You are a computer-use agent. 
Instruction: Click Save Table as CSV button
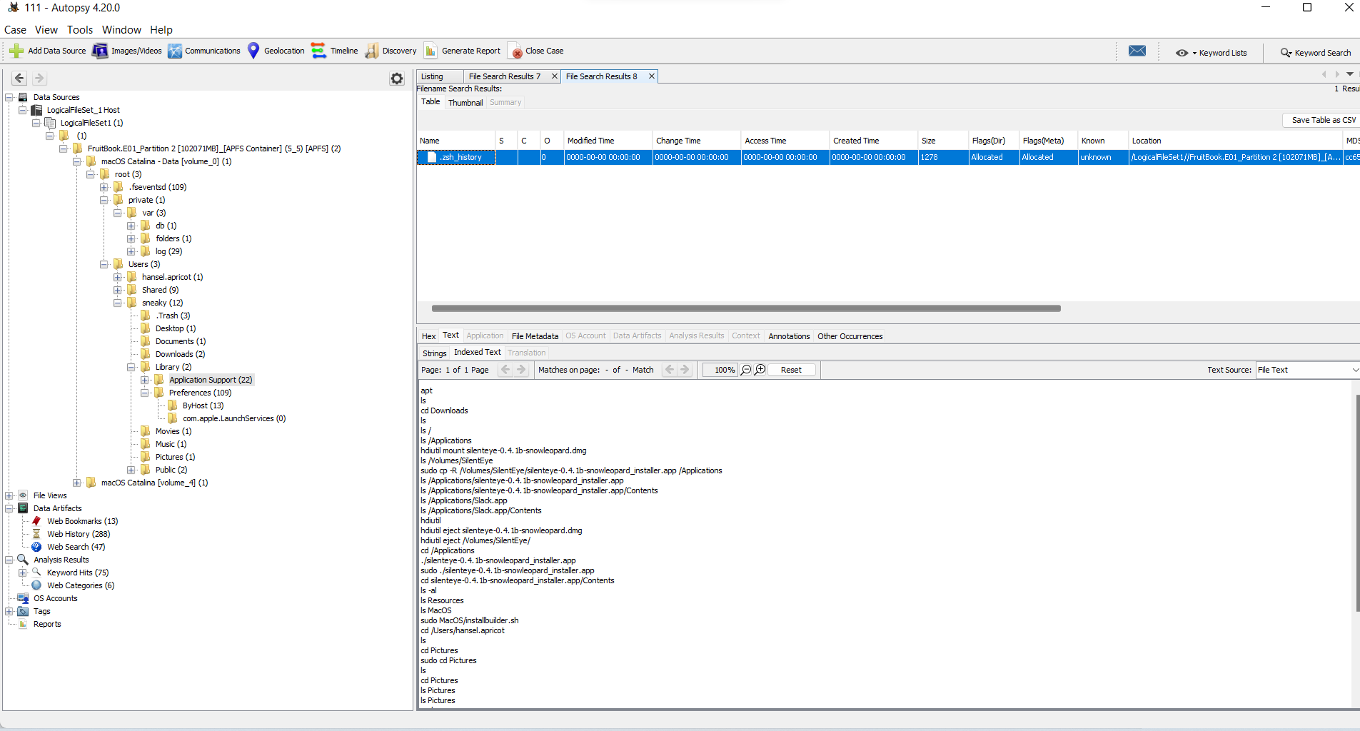point(1323,120)
